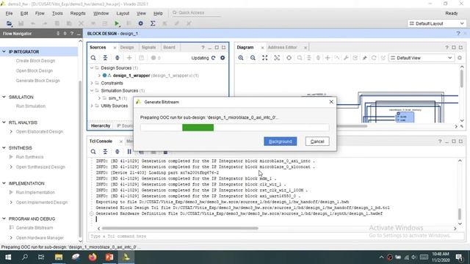Click the Quick Access search field
This screenshot has width=470, height=264.
[x=196, y=12]
